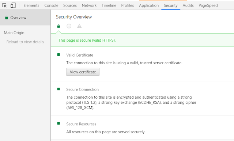Click the green square next to Secure Resources
The image size is (234, 141).
(58, 123)
